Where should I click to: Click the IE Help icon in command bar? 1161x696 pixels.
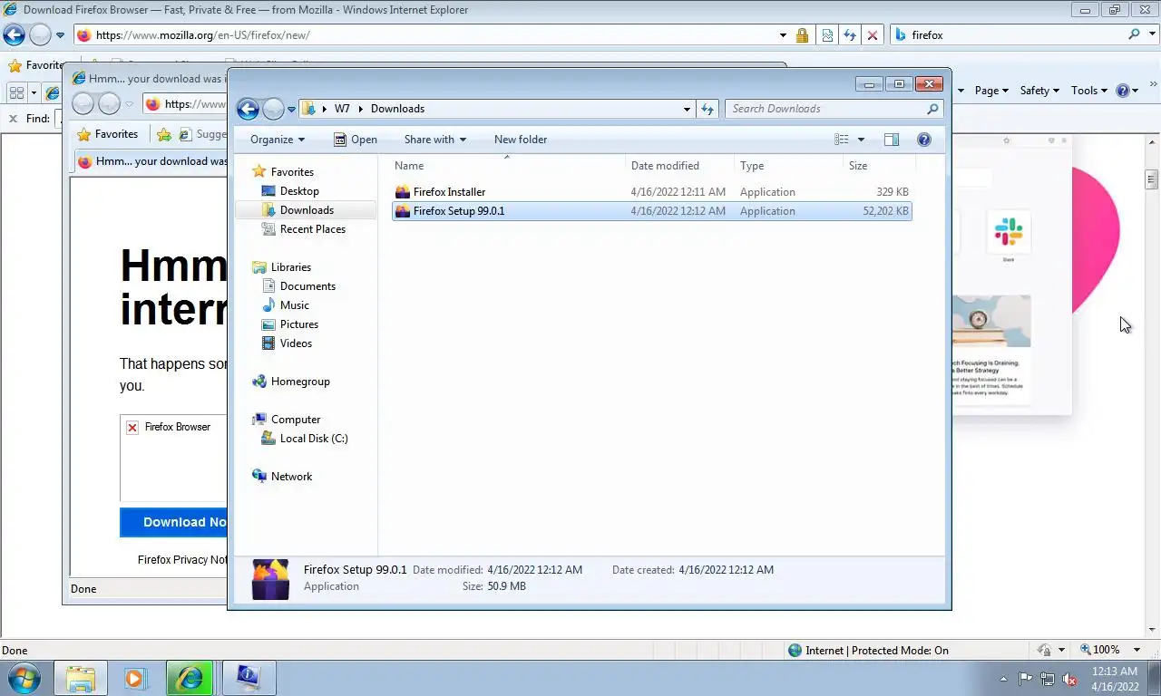tap(1123, 91)
